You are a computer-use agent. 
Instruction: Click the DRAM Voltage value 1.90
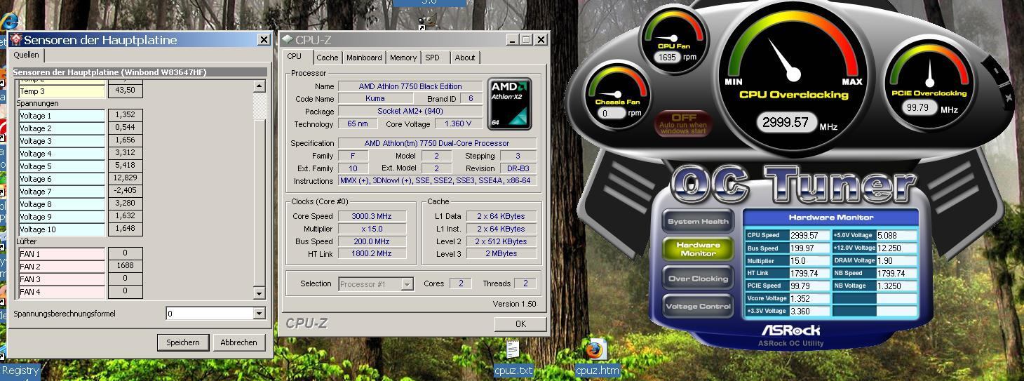[896, 260]
